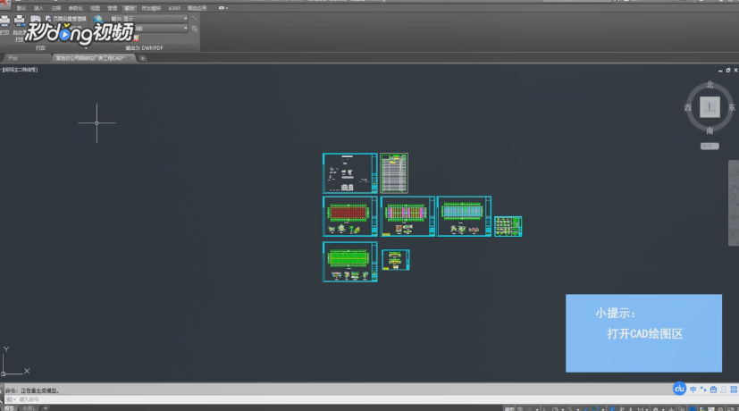Image resolution: width=739 pixels, height=411 pixels.
Task: Click the green roof plan sheet
Action: [349, 262]
